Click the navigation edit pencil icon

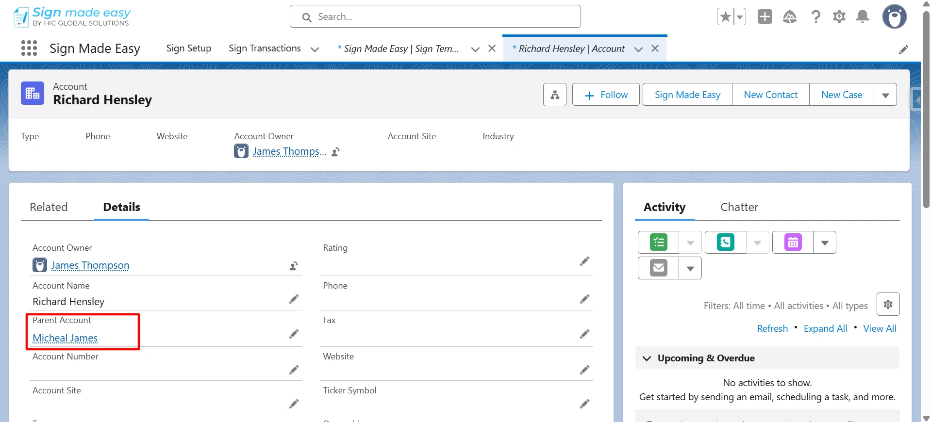coord(903,49)
